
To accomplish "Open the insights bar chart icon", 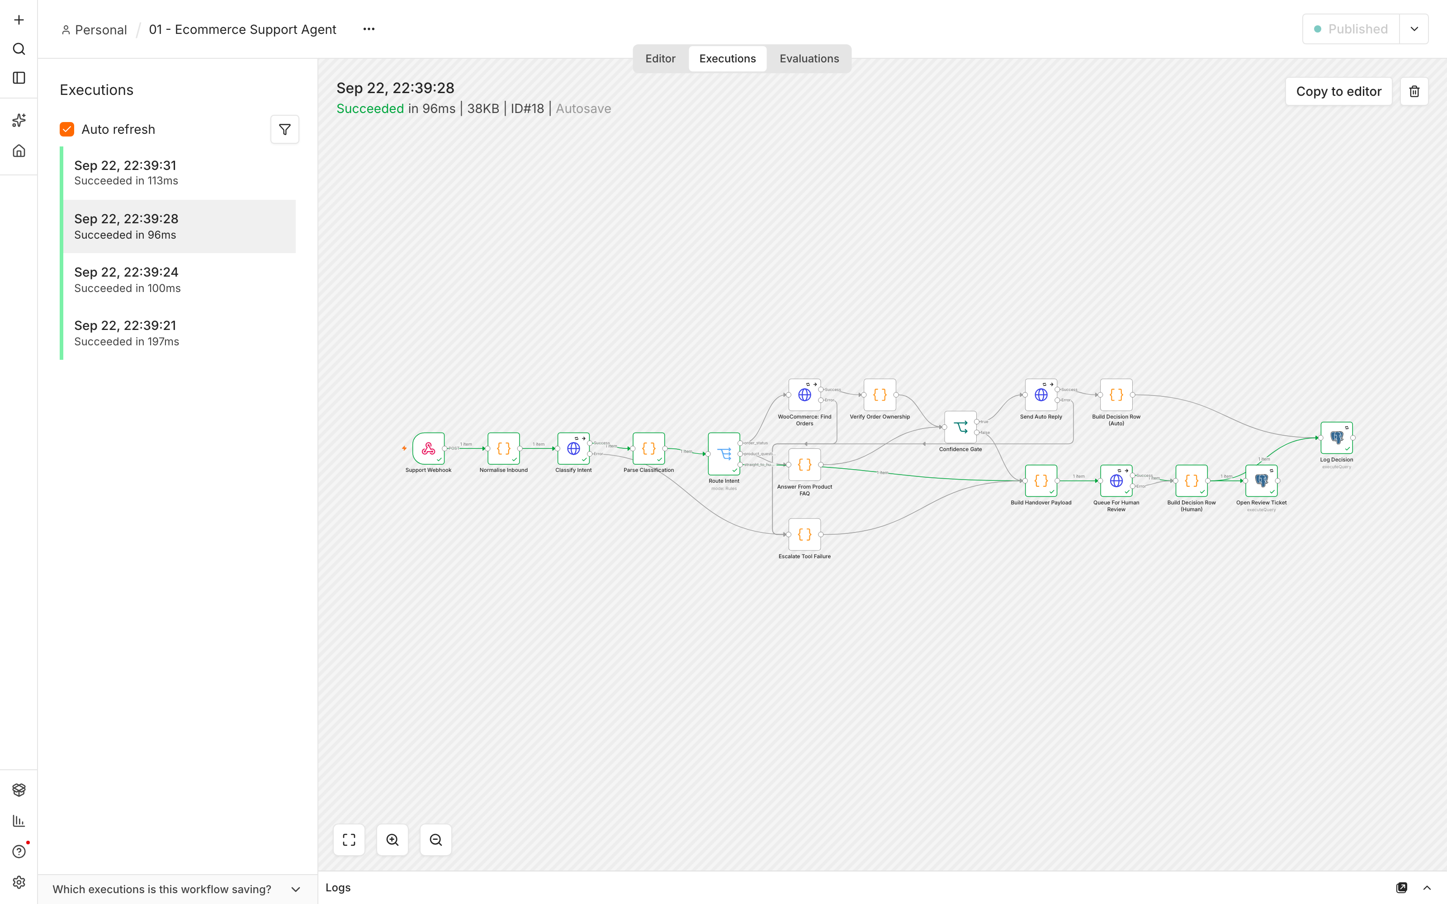I will (19, 821).
